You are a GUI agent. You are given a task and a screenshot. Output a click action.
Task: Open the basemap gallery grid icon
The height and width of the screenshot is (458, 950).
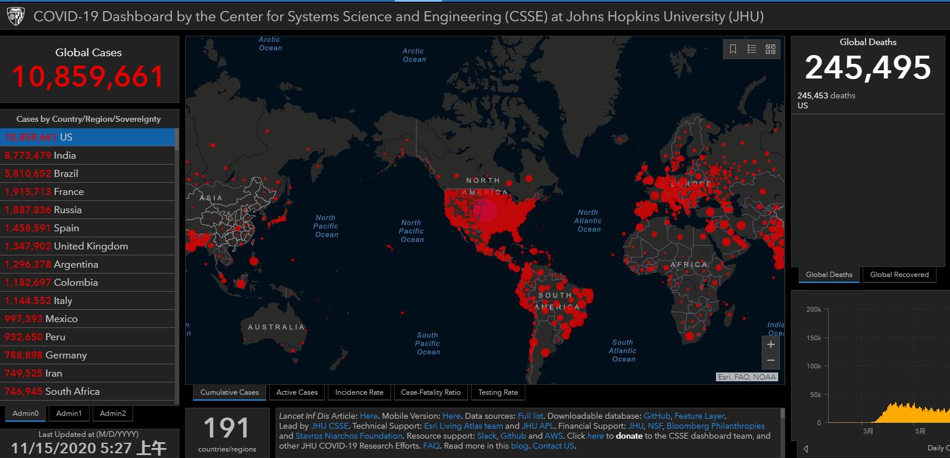(x=771, y=49)
